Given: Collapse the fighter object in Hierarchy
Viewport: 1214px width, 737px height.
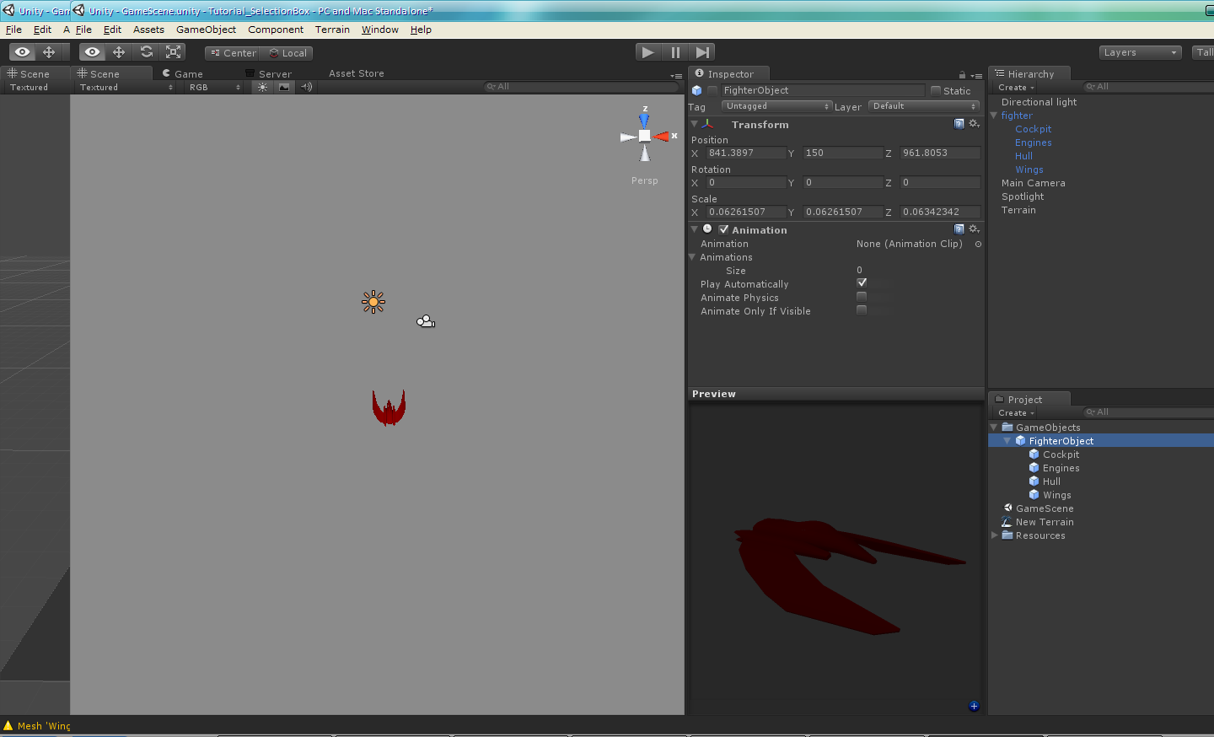Looking at the screenshot, I should tap(994, 116).
